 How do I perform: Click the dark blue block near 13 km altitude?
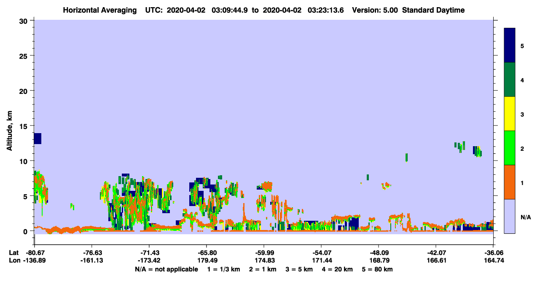(x=38, y=139)
